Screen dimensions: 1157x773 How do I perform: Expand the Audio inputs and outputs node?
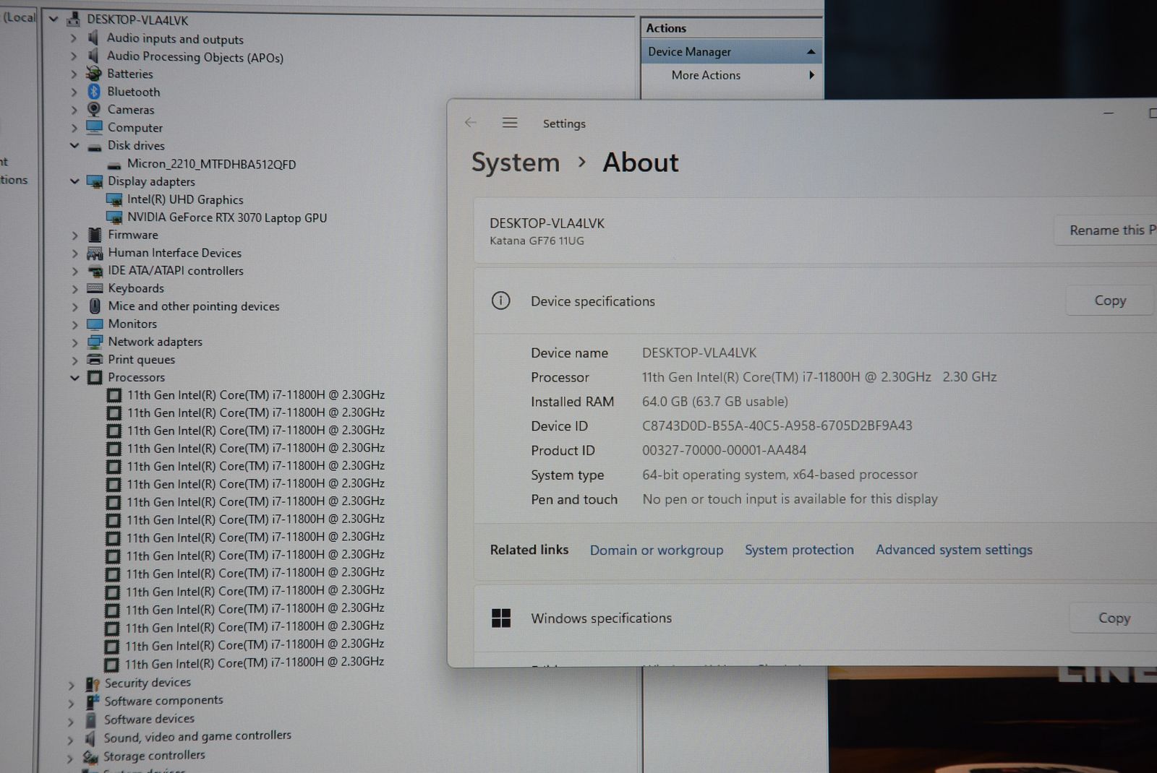(73, 38)
